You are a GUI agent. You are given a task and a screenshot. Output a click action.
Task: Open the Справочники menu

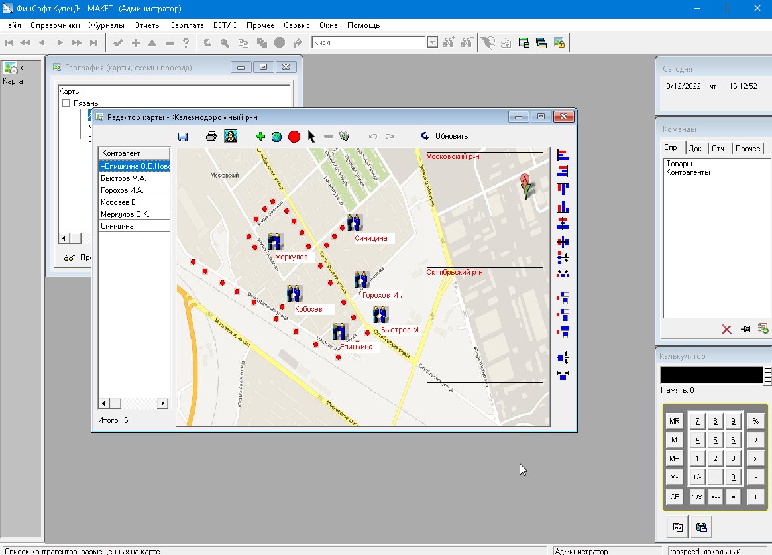(x=55, y=25)
